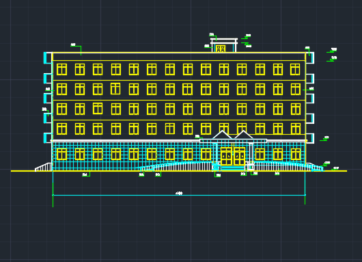This screenshot has height=262, width=362.
Task: Pick the cyan entrance steps below the doors
Action: coord(233,168)
